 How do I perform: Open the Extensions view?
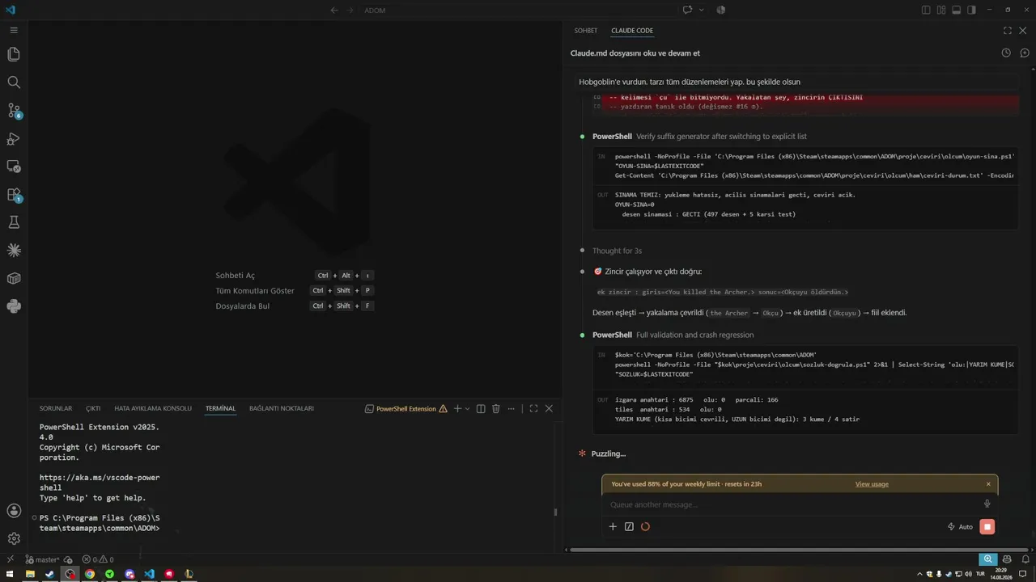14,195
